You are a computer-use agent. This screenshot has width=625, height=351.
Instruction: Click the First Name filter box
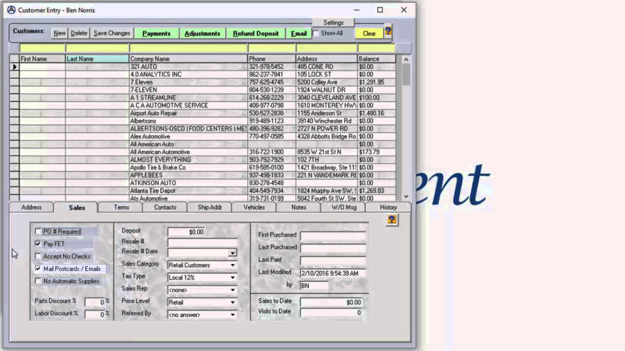click(x=42, y=48)
